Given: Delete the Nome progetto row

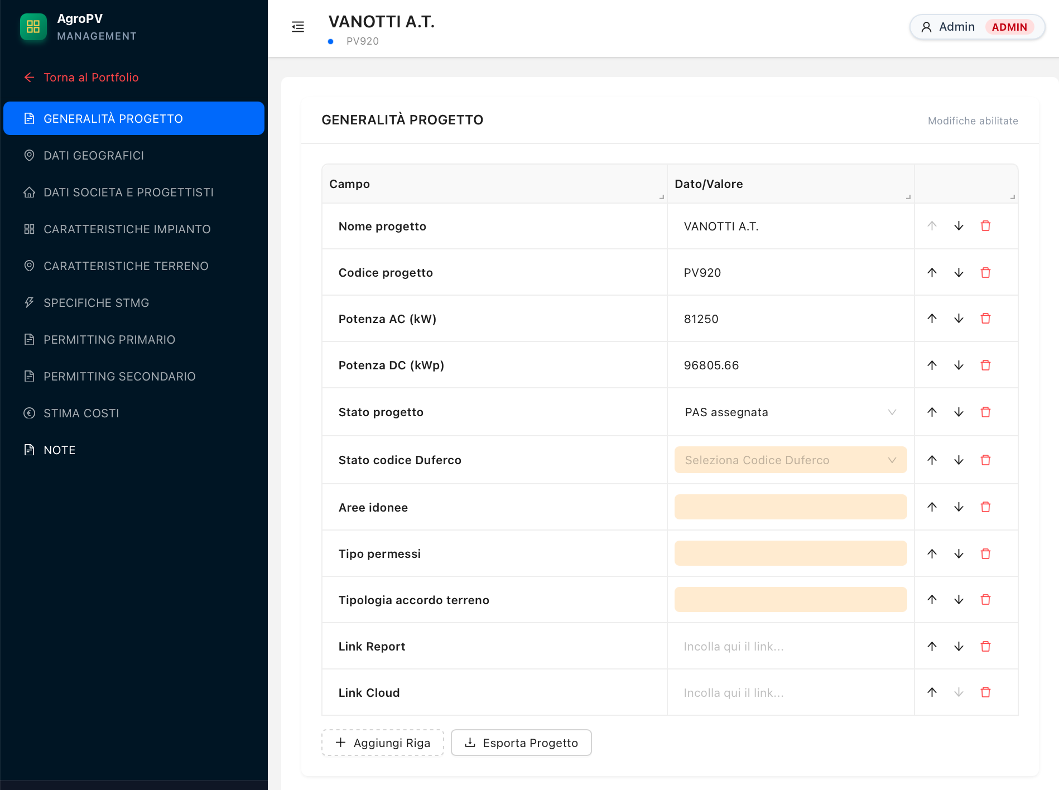Looking at the screenshot, I should click(985, 226).
